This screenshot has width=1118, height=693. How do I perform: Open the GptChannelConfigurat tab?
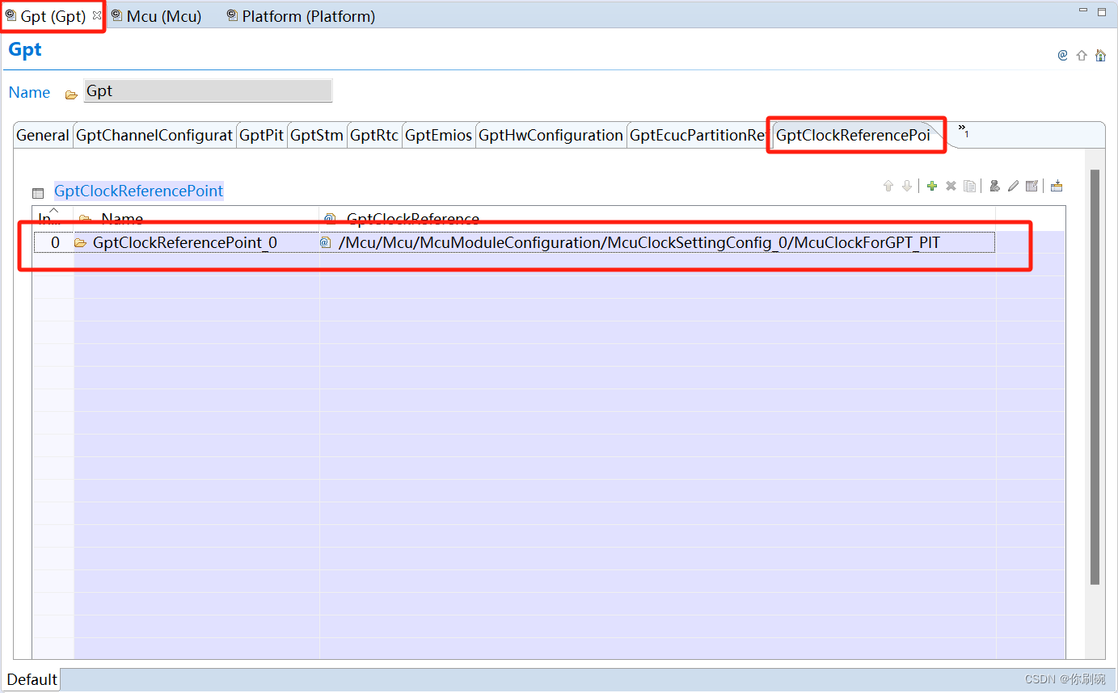(154, 135)
